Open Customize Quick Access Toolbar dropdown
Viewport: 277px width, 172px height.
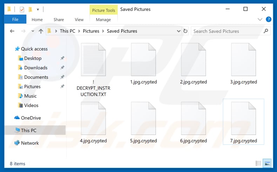coord(38,9)
